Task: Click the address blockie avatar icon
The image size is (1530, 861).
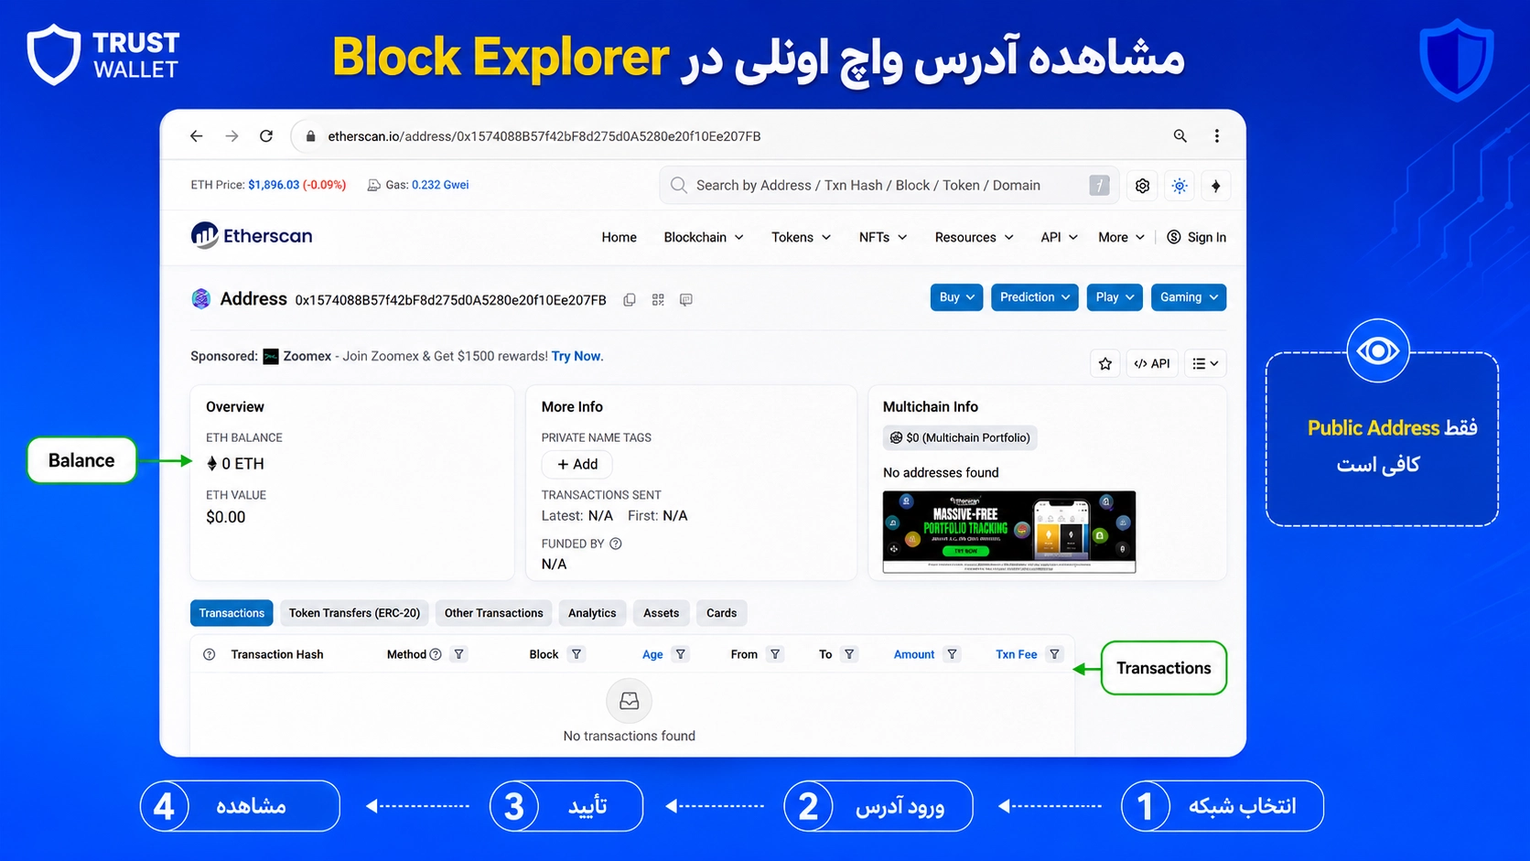Action: coord(200,298)
